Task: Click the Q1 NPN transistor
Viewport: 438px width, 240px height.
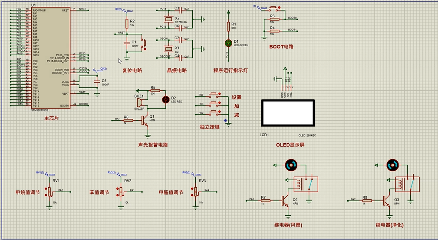Action: click(x=145, y=120)
